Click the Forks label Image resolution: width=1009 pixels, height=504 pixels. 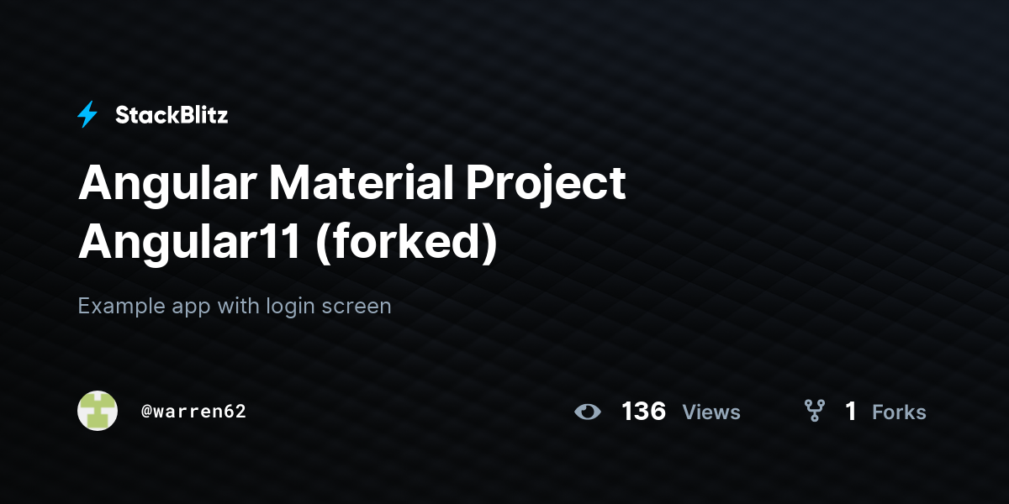[899, 412]
